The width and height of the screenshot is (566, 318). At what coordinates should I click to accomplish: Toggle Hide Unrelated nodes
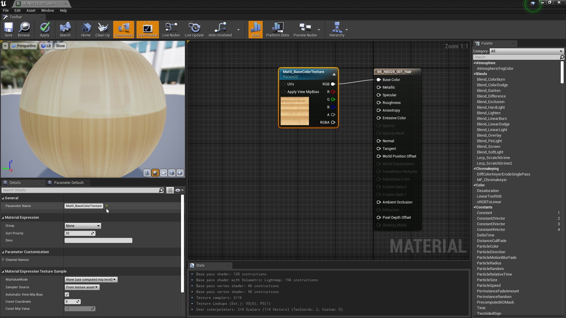(x=220, y=29)
